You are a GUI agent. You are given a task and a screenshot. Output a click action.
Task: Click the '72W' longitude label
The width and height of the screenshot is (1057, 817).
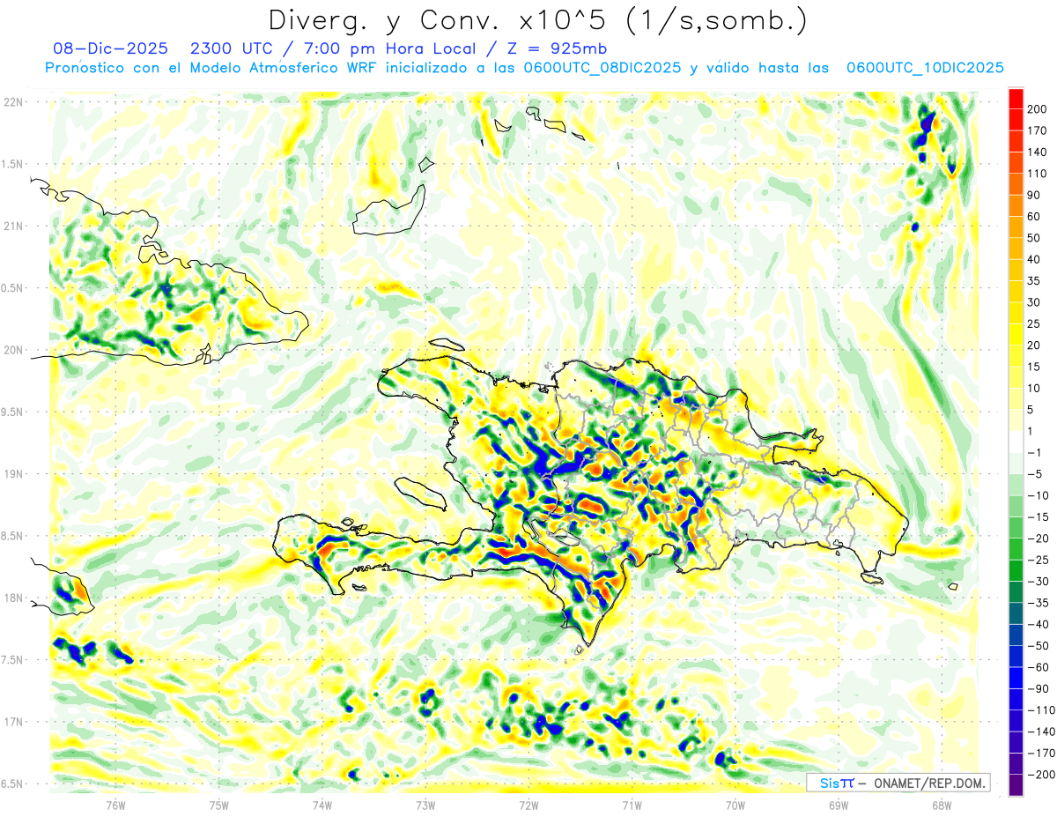[x=528, y=805]
